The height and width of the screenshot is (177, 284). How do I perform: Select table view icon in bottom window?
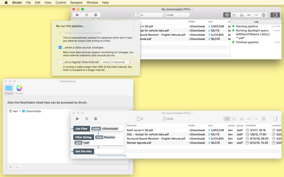227,119
